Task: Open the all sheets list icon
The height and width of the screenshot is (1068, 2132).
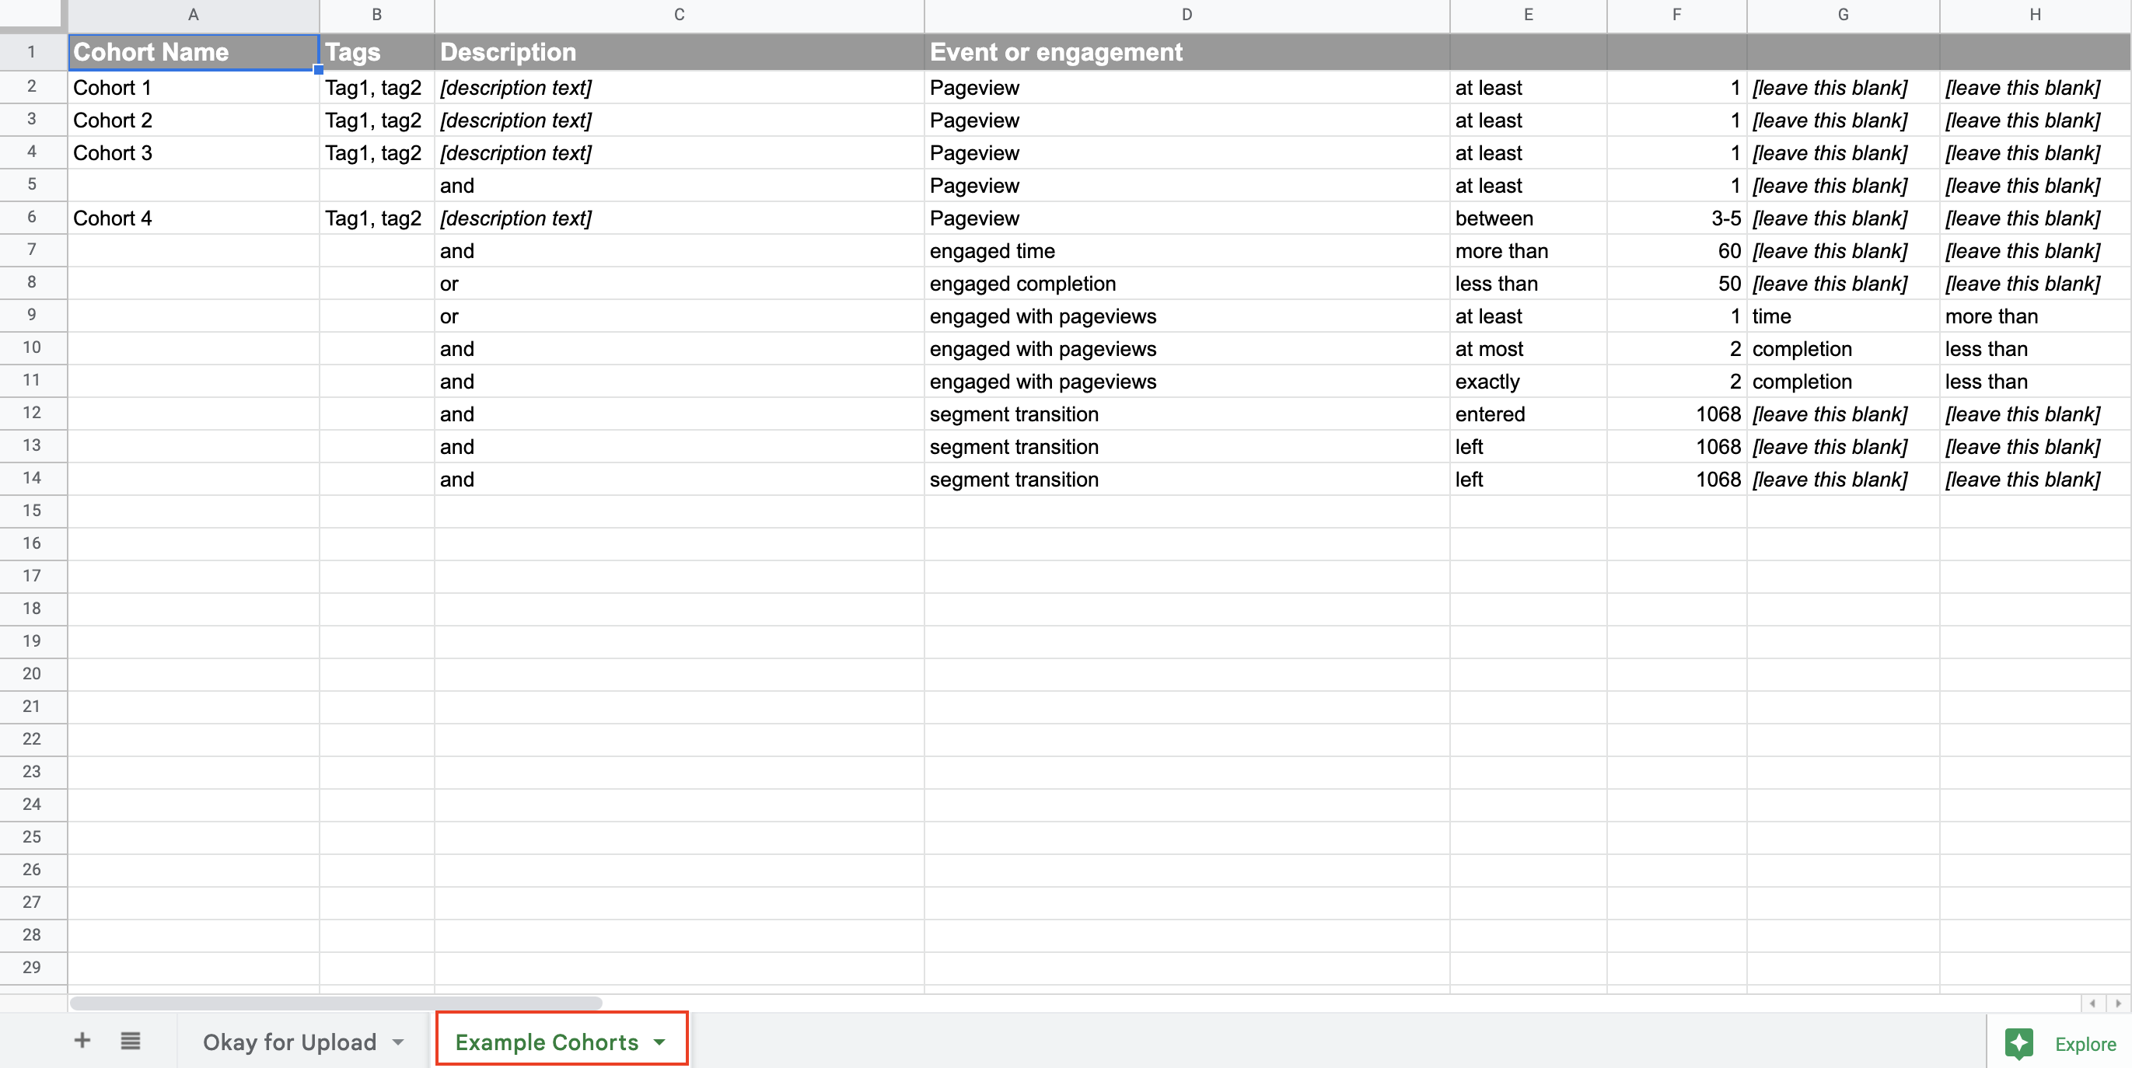Action: coord(130,1040)
